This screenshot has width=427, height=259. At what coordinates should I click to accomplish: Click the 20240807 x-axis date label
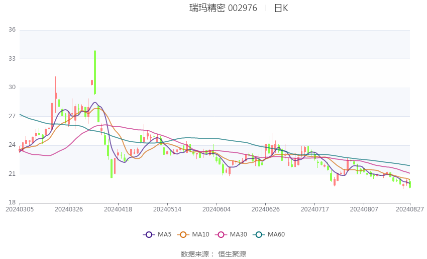[364, 209]
